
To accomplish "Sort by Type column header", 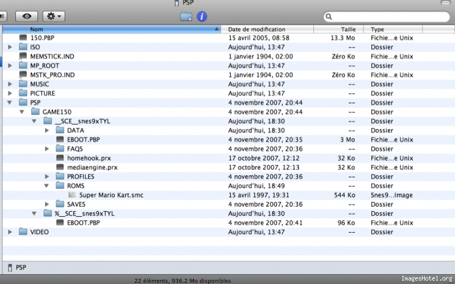I will [x=393, y=29].
